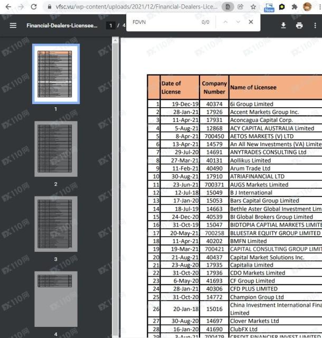This screenshot has width=322, height=338.
Task: Click the browser forward arrow
Action: point(21,7)
